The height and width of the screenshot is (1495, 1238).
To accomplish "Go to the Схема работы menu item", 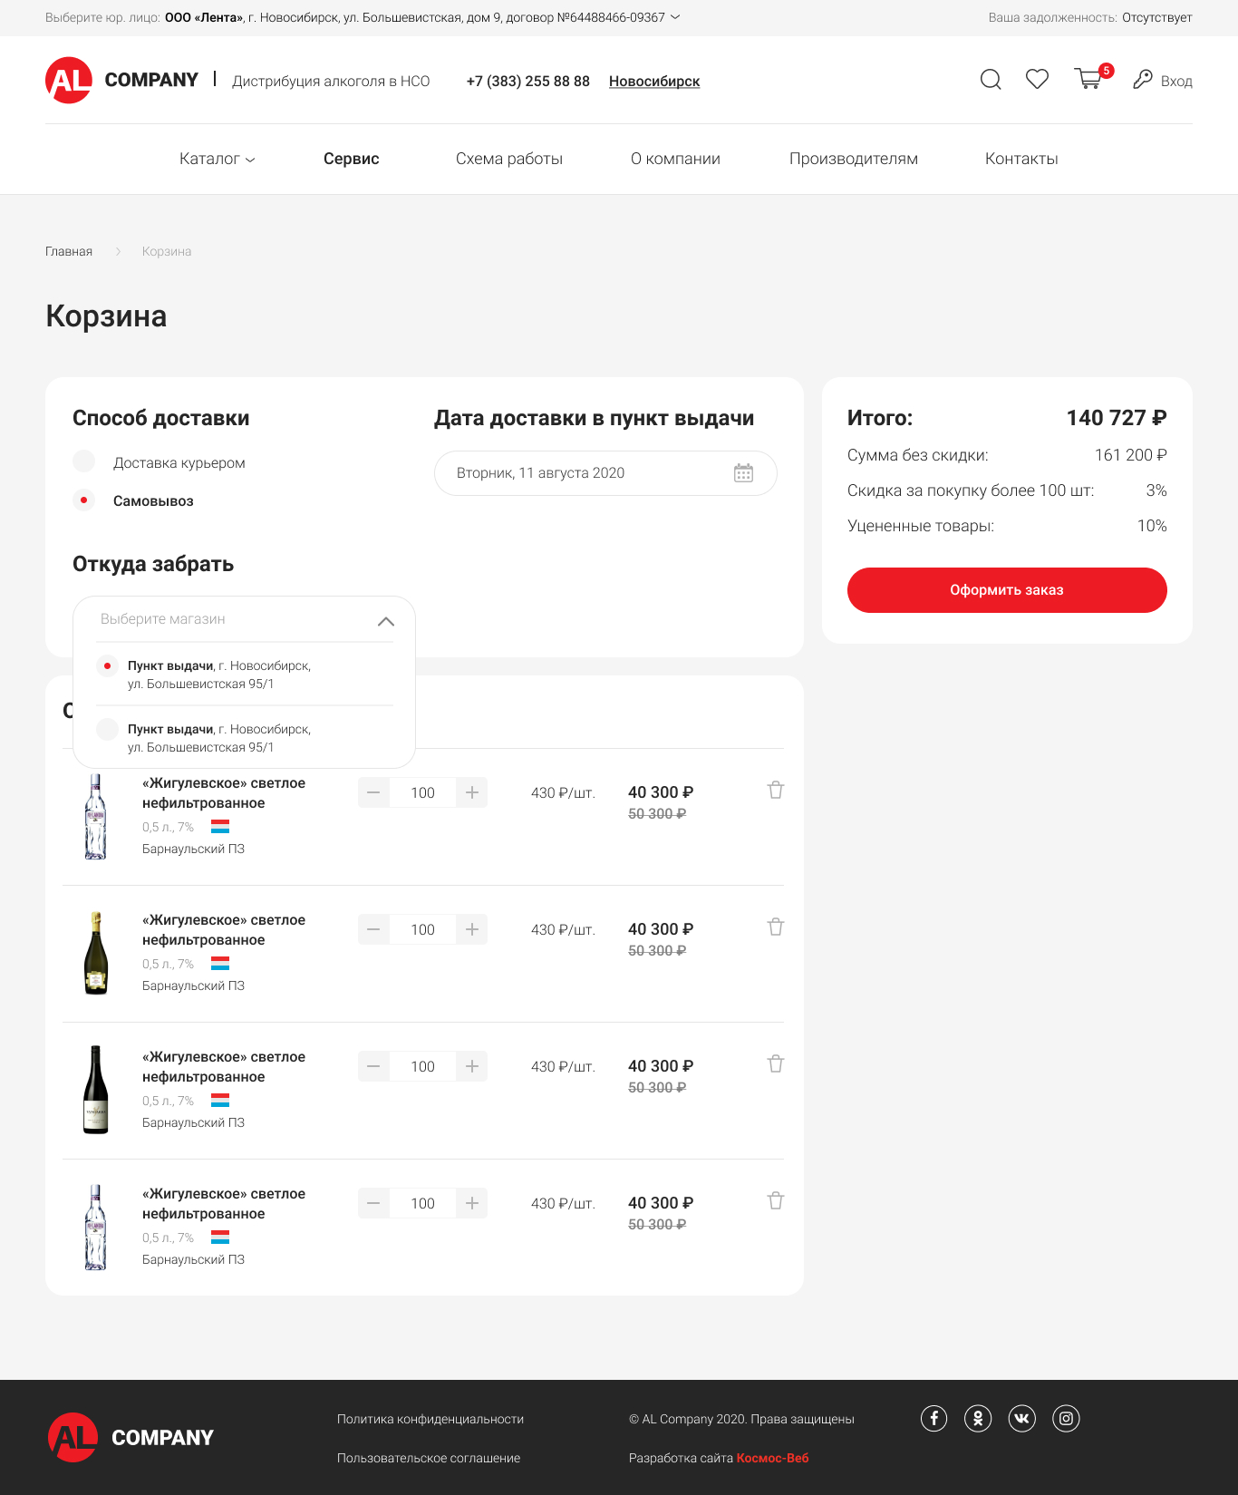I will point(508,159).
